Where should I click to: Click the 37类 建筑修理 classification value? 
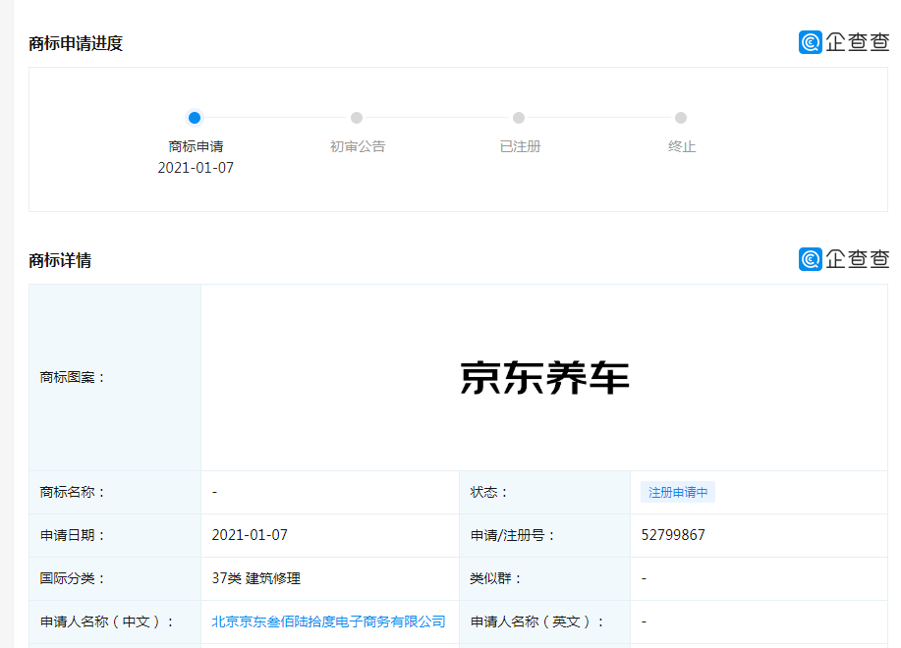coord(255,578)
